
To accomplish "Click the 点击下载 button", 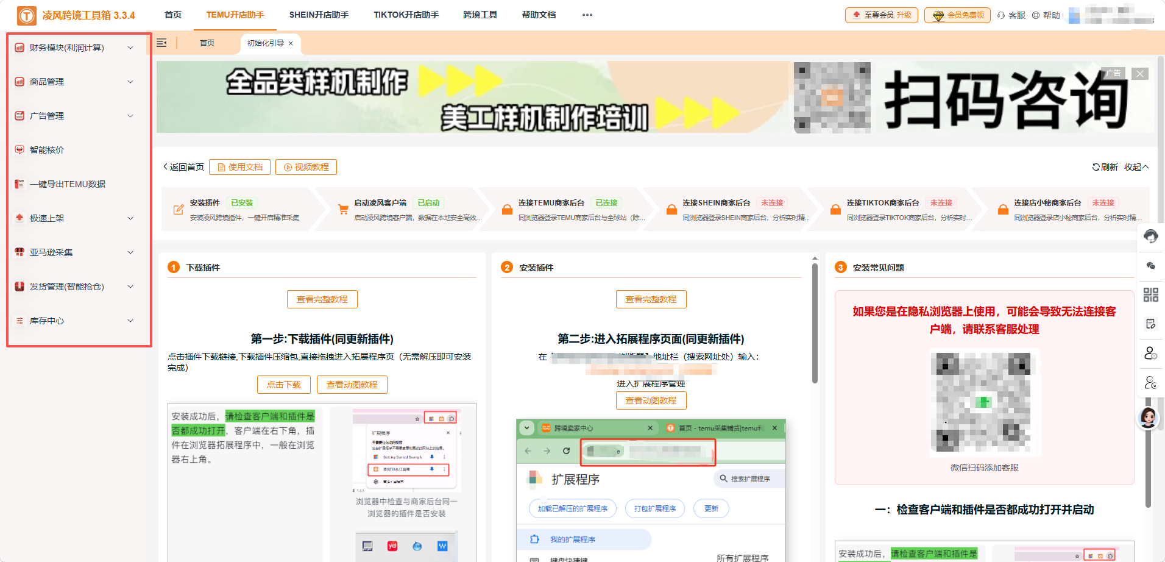I will [283, 384].
